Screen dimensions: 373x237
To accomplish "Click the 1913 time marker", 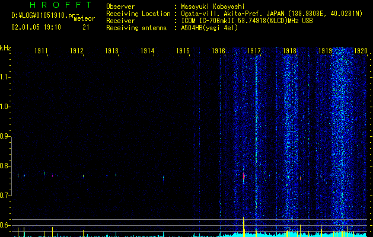I will point(112,50).
